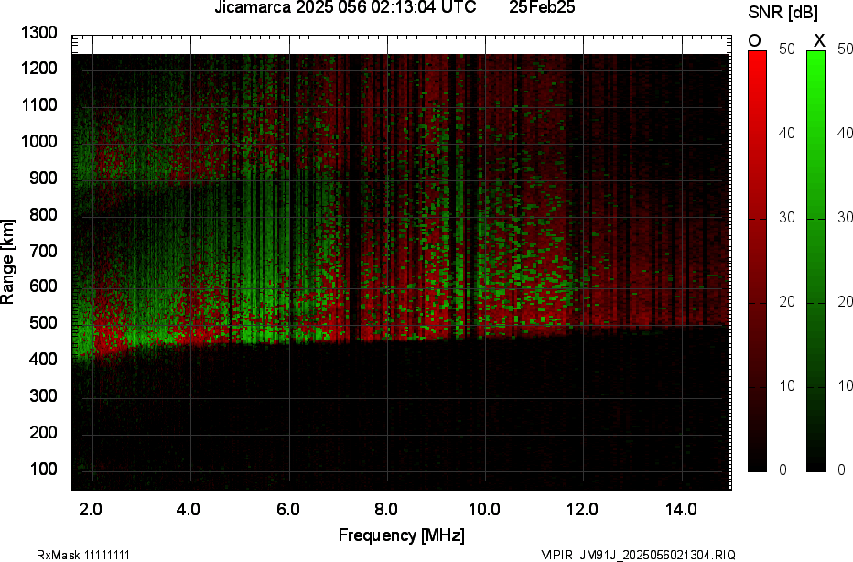Click the "1000" range tick label

38,142
